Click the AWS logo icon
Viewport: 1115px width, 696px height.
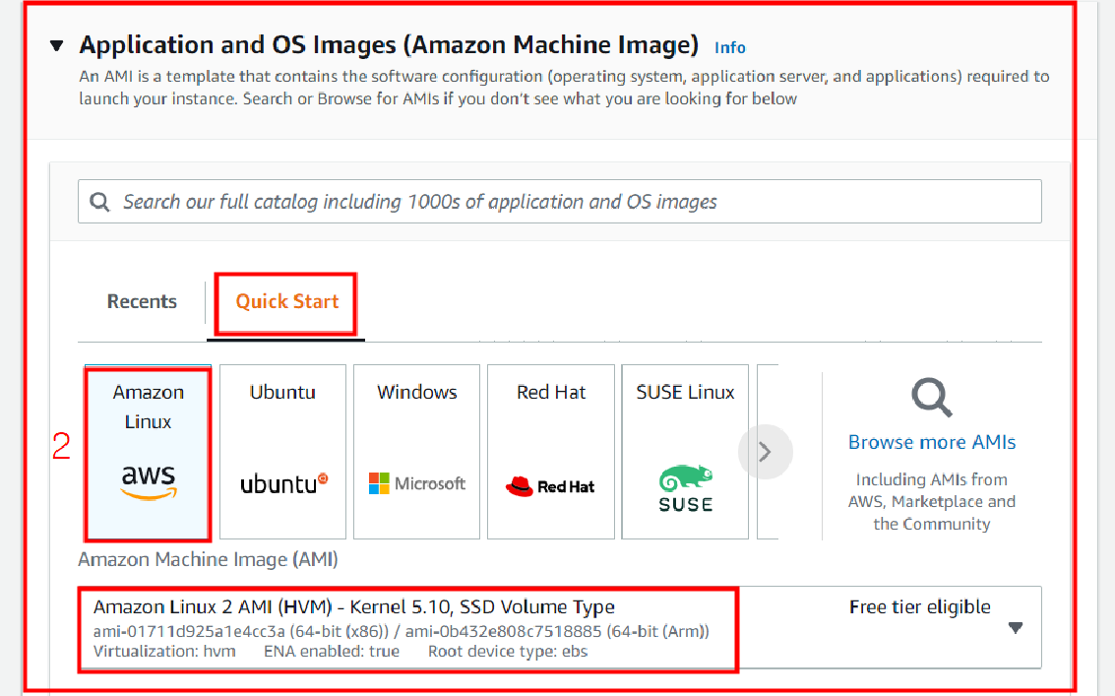148,482
